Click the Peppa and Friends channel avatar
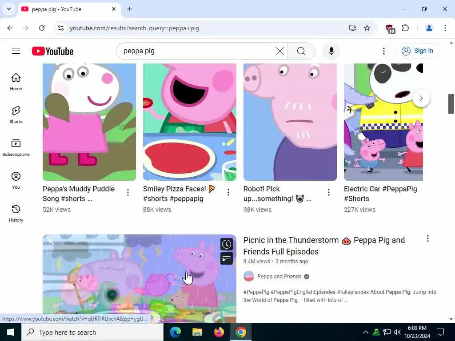 click(249, 276)
